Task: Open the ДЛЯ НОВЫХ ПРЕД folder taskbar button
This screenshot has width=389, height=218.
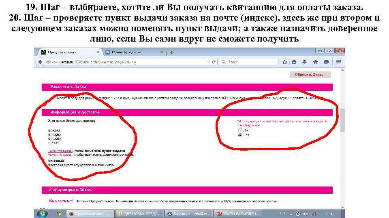Action: (x=140, y=214)
